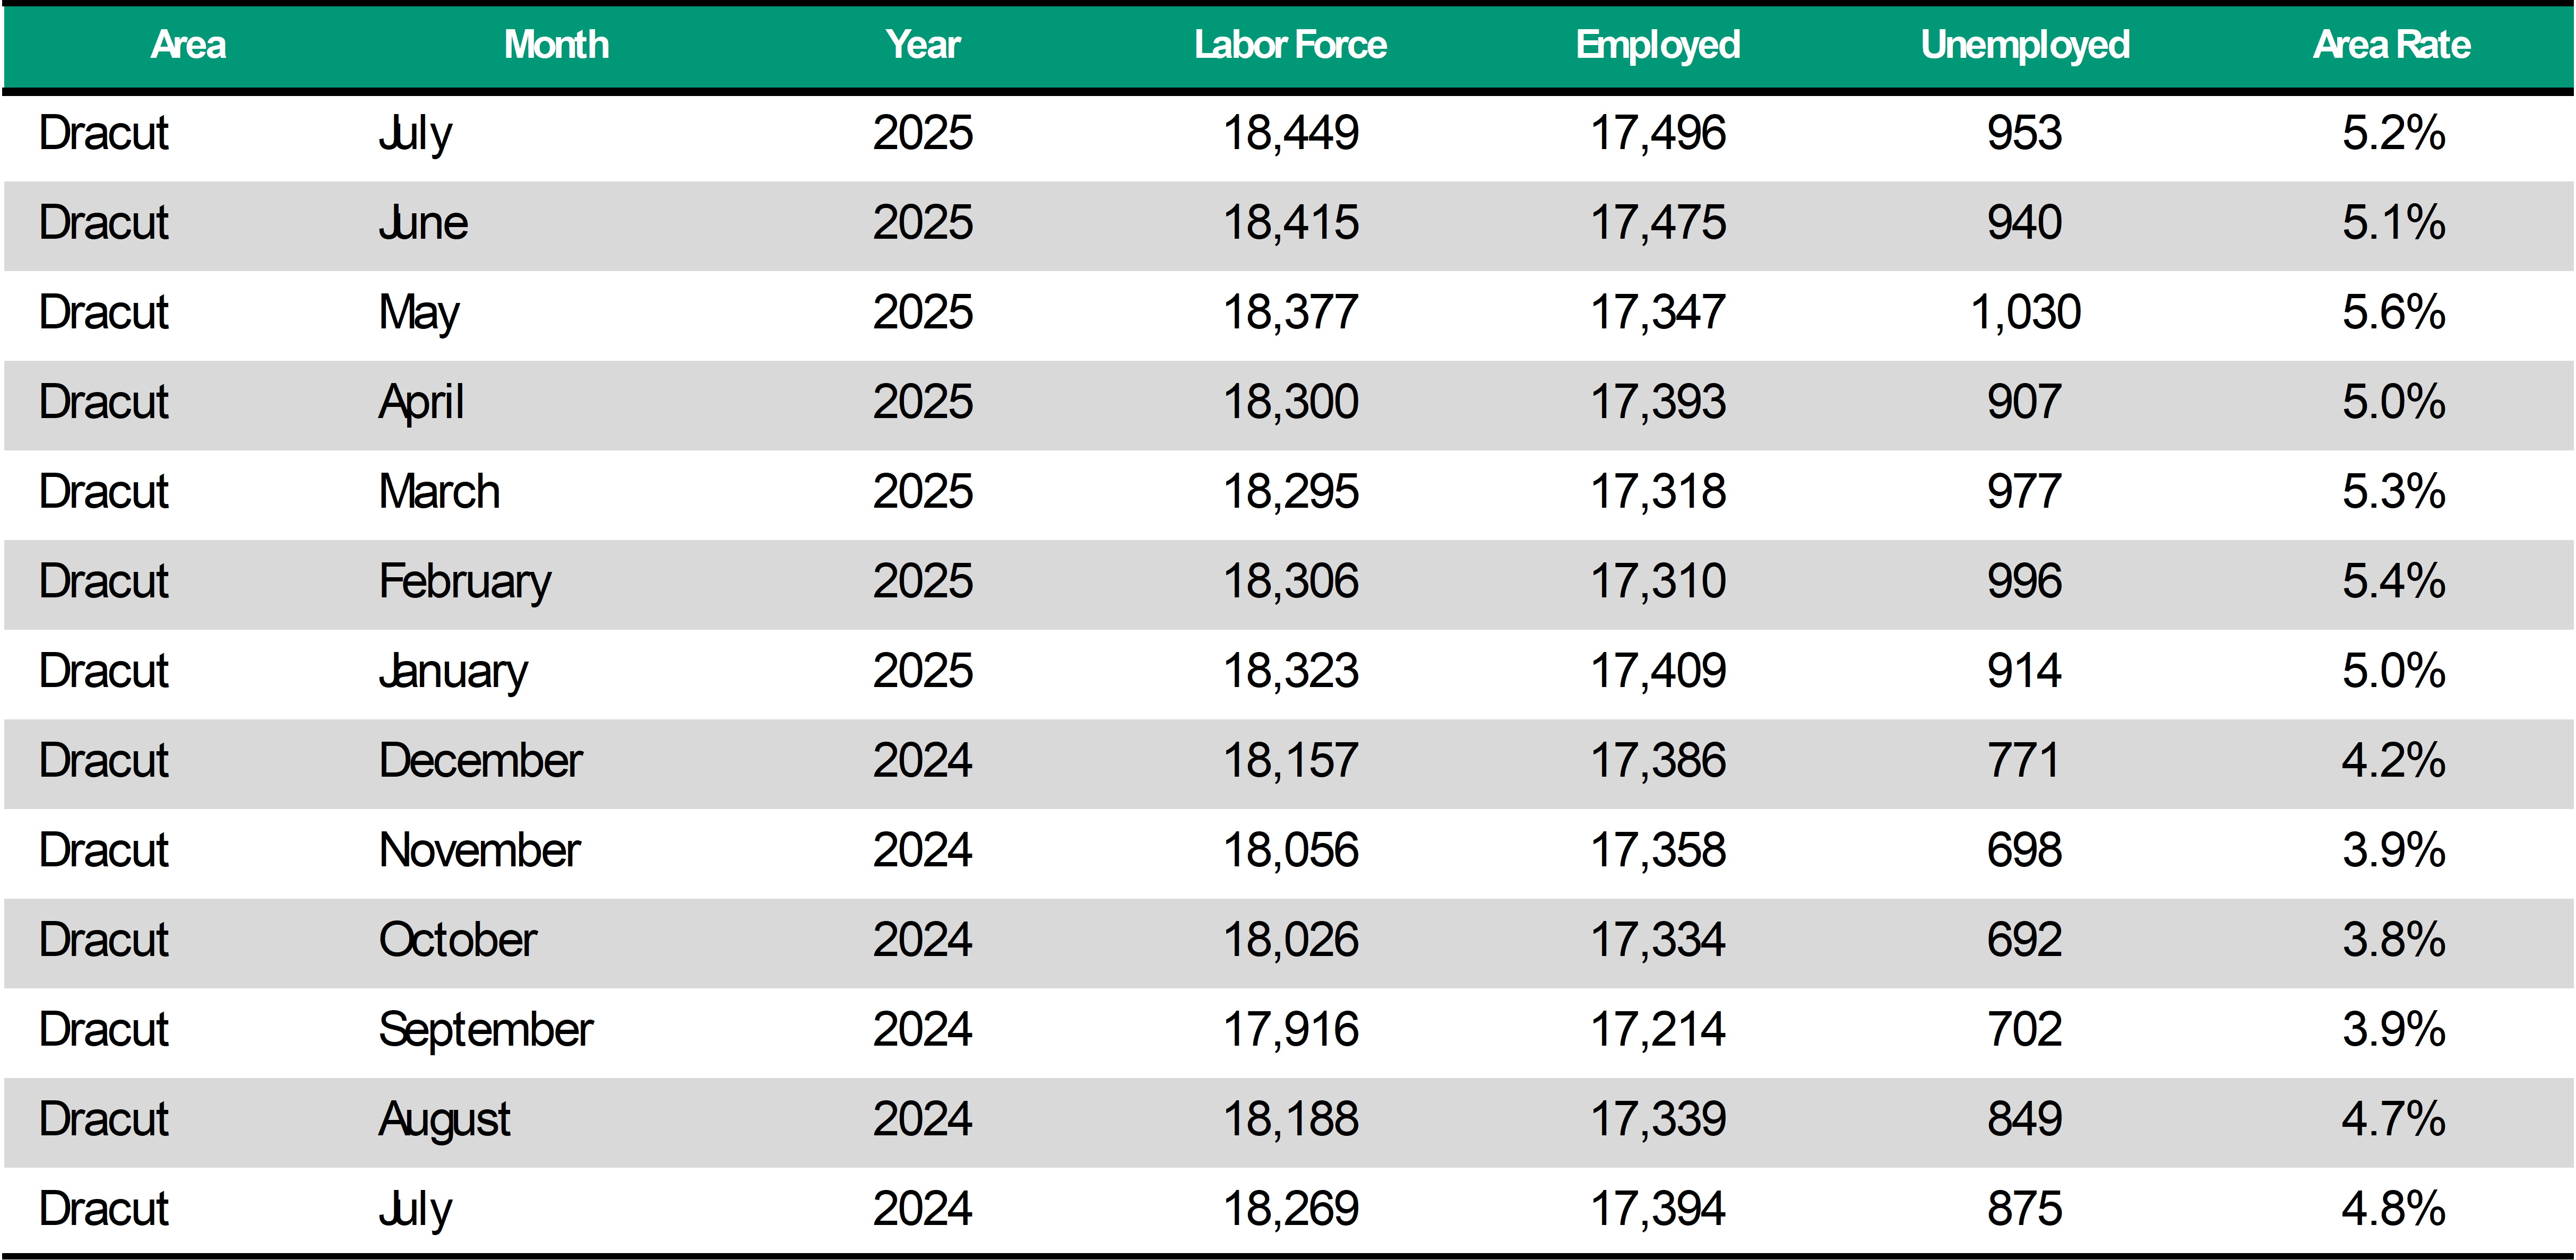Screen dimensions: 2576x1260
Task: Select the Area Rate column header
Action: pos(2392,45)
